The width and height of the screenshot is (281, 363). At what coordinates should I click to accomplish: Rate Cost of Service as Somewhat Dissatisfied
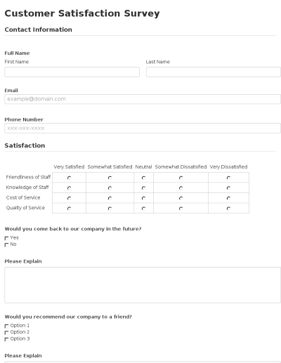(181, 198)
